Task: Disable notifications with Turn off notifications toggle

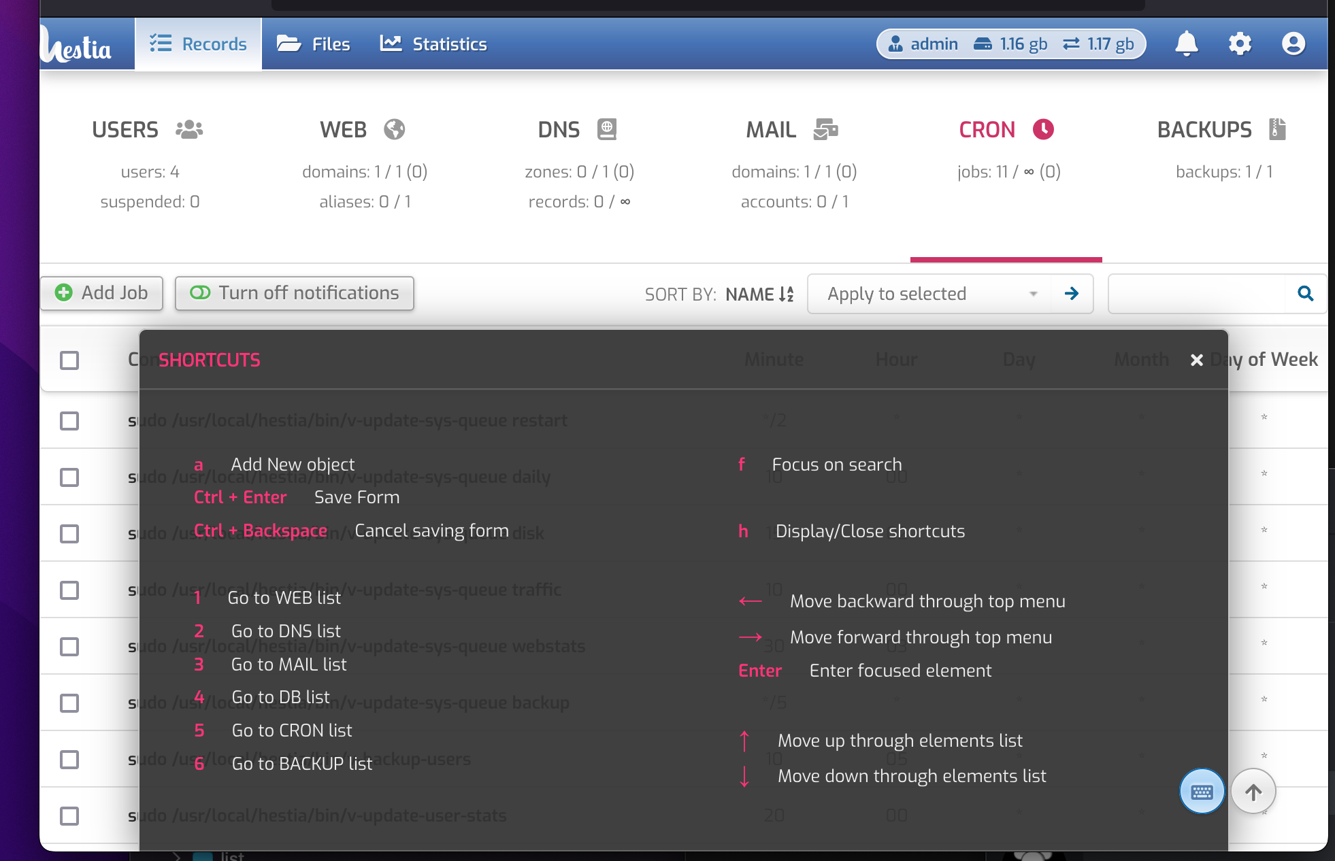Action: point(295,293)
